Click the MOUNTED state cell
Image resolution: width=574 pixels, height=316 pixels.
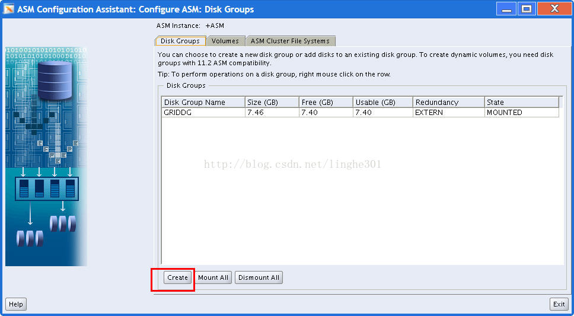click(x=521, y=113)
